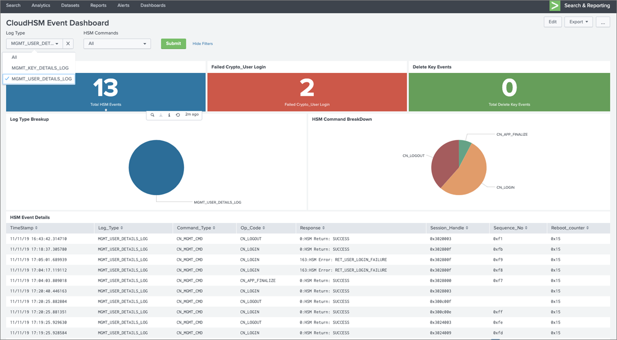Viewport: 617px width, 340px height.
Task: Sort by Reboot_counter column arrows
Action: (x=587, y=228)
